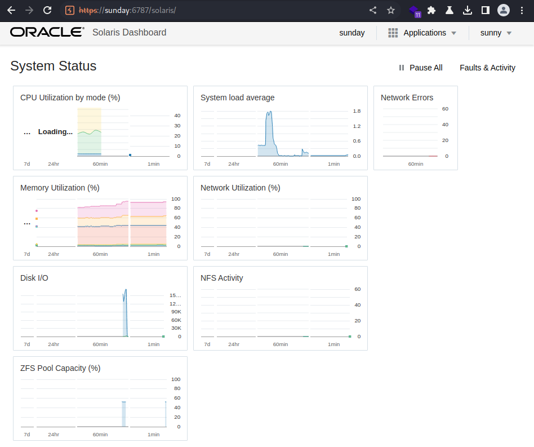Click the ZFS Pool Capacity 60min bar
Screen dimensions: 534x447
point(123,414)
